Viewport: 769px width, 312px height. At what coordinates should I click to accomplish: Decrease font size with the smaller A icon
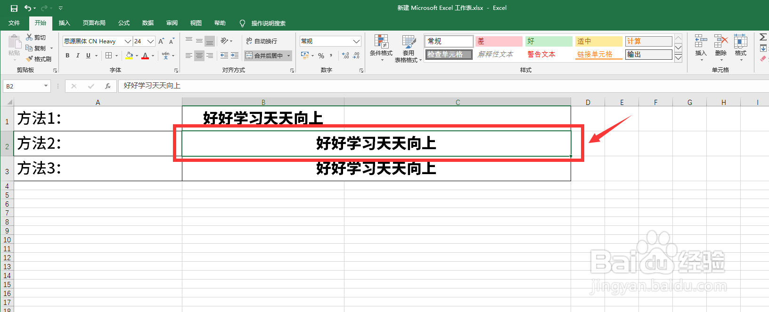[x=172, y=41]
